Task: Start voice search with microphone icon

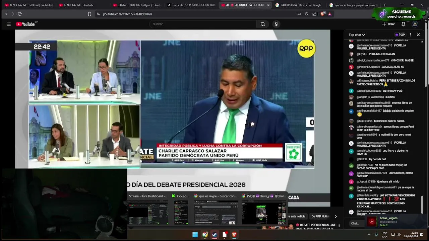Action: 276,24
